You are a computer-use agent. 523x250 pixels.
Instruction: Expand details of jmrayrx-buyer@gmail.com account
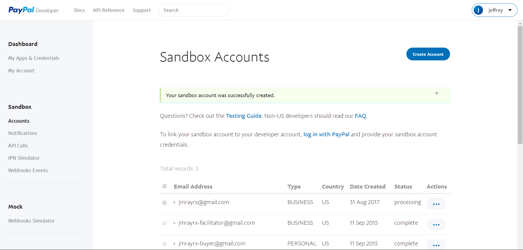tap(174, 243)
